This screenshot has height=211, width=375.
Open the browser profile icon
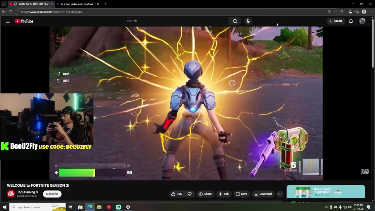(x=364, y=12)
